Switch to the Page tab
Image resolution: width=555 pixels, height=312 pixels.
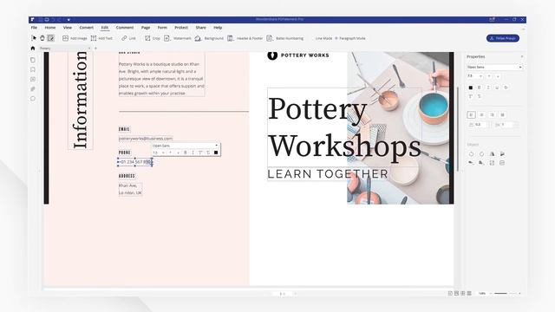[146, 28]
